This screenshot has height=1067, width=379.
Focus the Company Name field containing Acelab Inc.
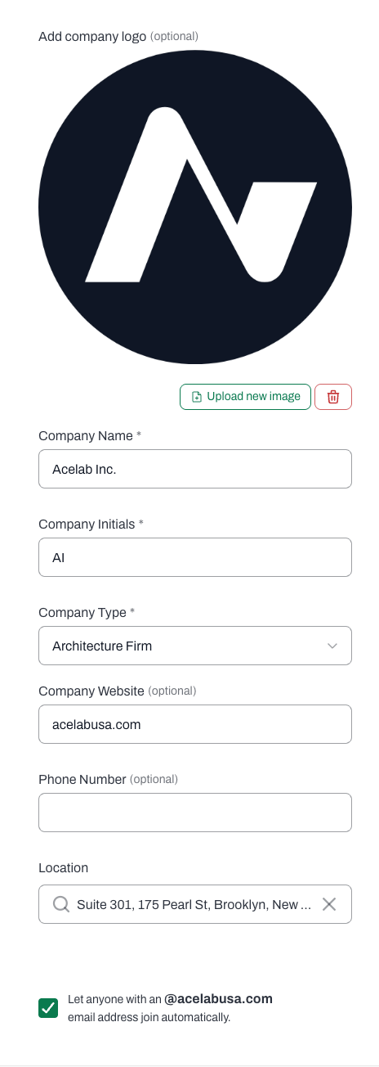(195, 469)
